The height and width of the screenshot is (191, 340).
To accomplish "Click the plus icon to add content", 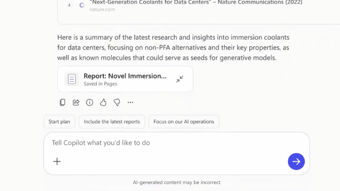I will coord(57,161).
